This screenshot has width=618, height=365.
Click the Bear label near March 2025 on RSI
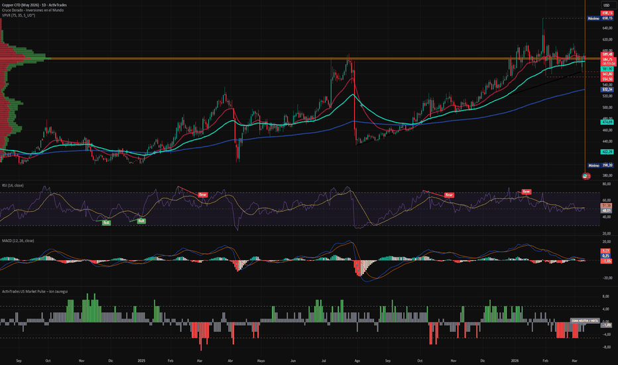coord(202,194)
